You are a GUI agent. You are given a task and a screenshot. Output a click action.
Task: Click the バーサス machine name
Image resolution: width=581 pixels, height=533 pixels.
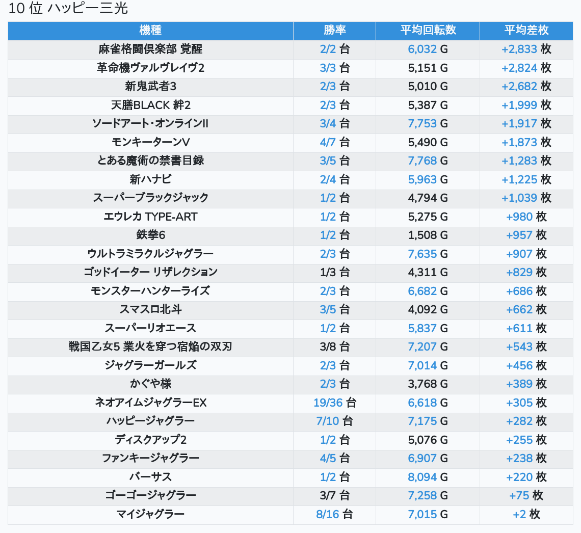(150, 477)
